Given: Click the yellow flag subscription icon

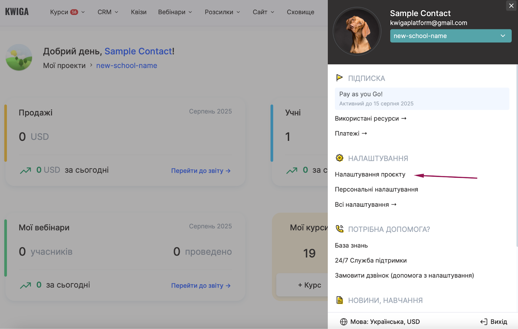Looking at the screenshot, I should 339,78.
